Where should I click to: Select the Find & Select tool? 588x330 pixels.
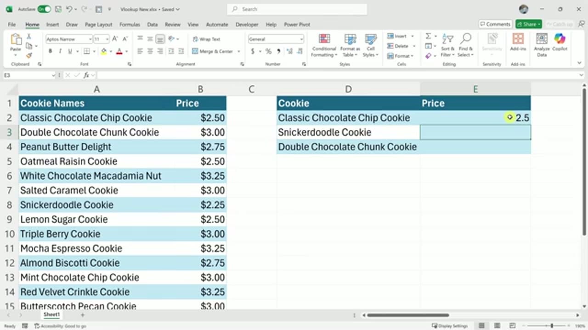pos(465,45)
